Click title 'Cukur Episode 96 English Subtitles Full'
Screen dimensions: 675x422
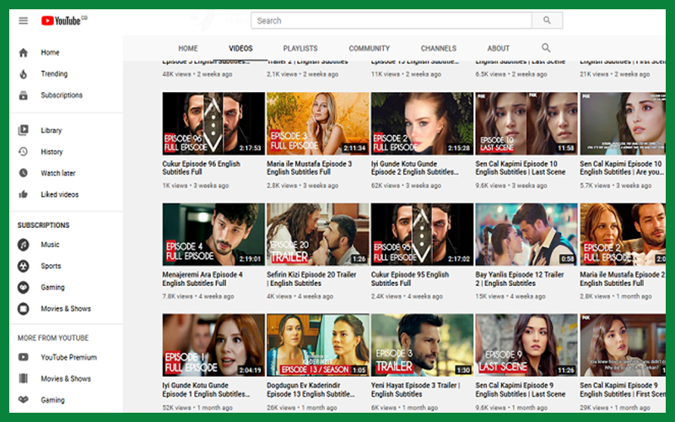[202, 168]
